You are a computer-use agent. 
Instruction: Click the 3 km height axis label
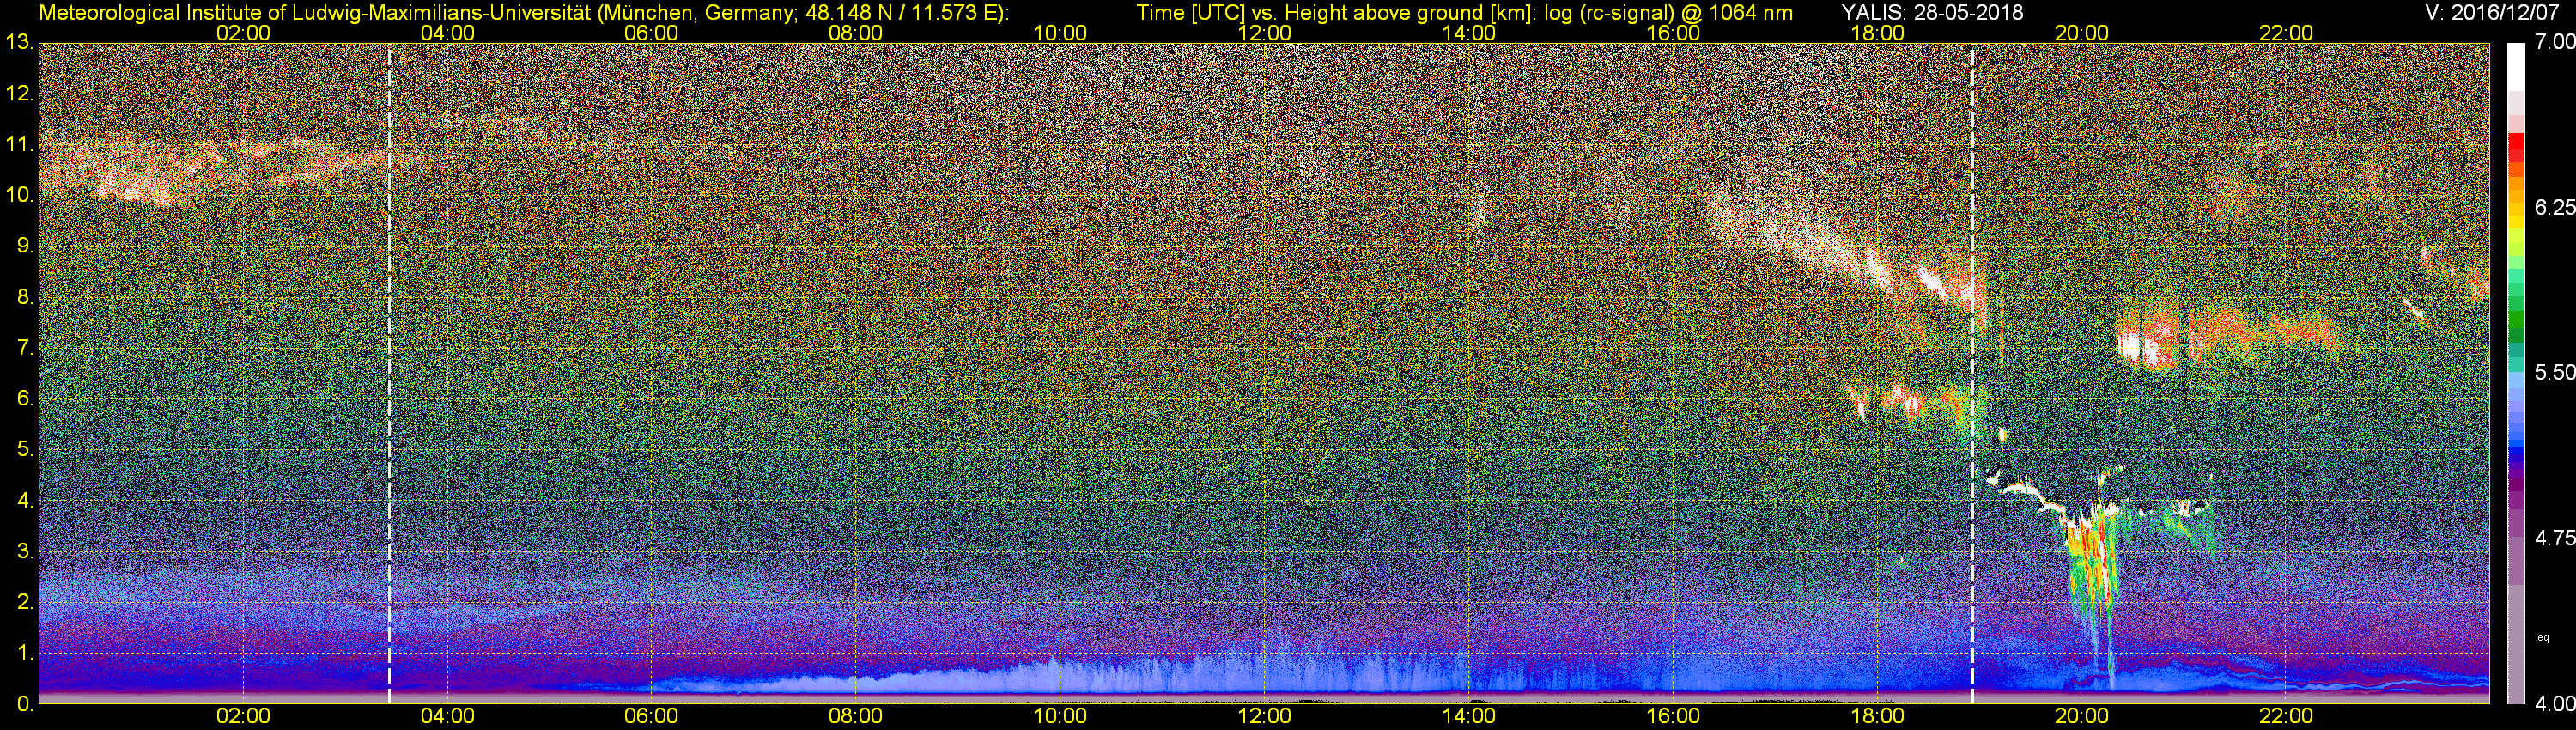(24, 551)
